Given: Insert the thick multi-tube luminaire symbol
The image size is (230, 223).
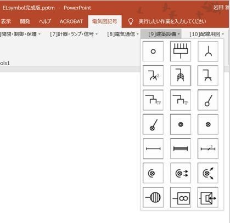Looking at the screenshot, I should coord(181,148).
